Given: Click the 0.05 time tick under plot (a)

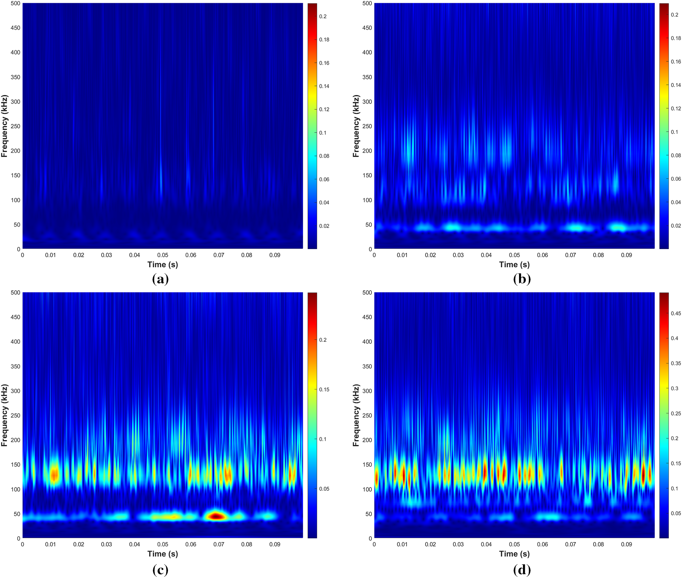Looking at the screenshot, I should pyautogui.click(x=163, y=255).
